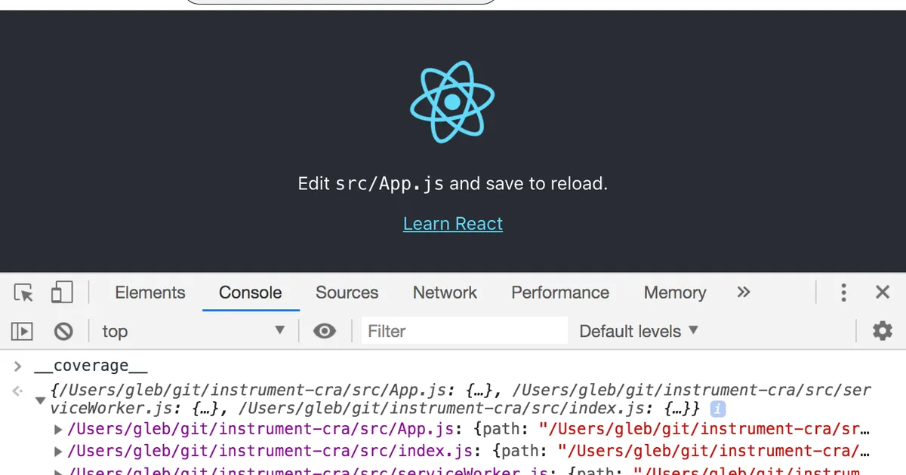Collapse the __coverage__ object output
Viewport: 906px width, 475px height.
point(40,400)
